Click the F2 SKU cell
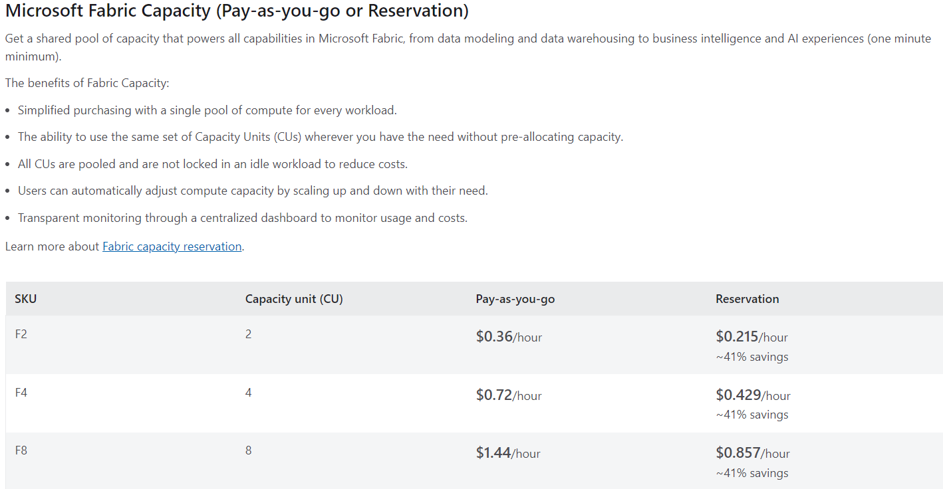Viewport: 943px width, 489px height. coord(21,334)
